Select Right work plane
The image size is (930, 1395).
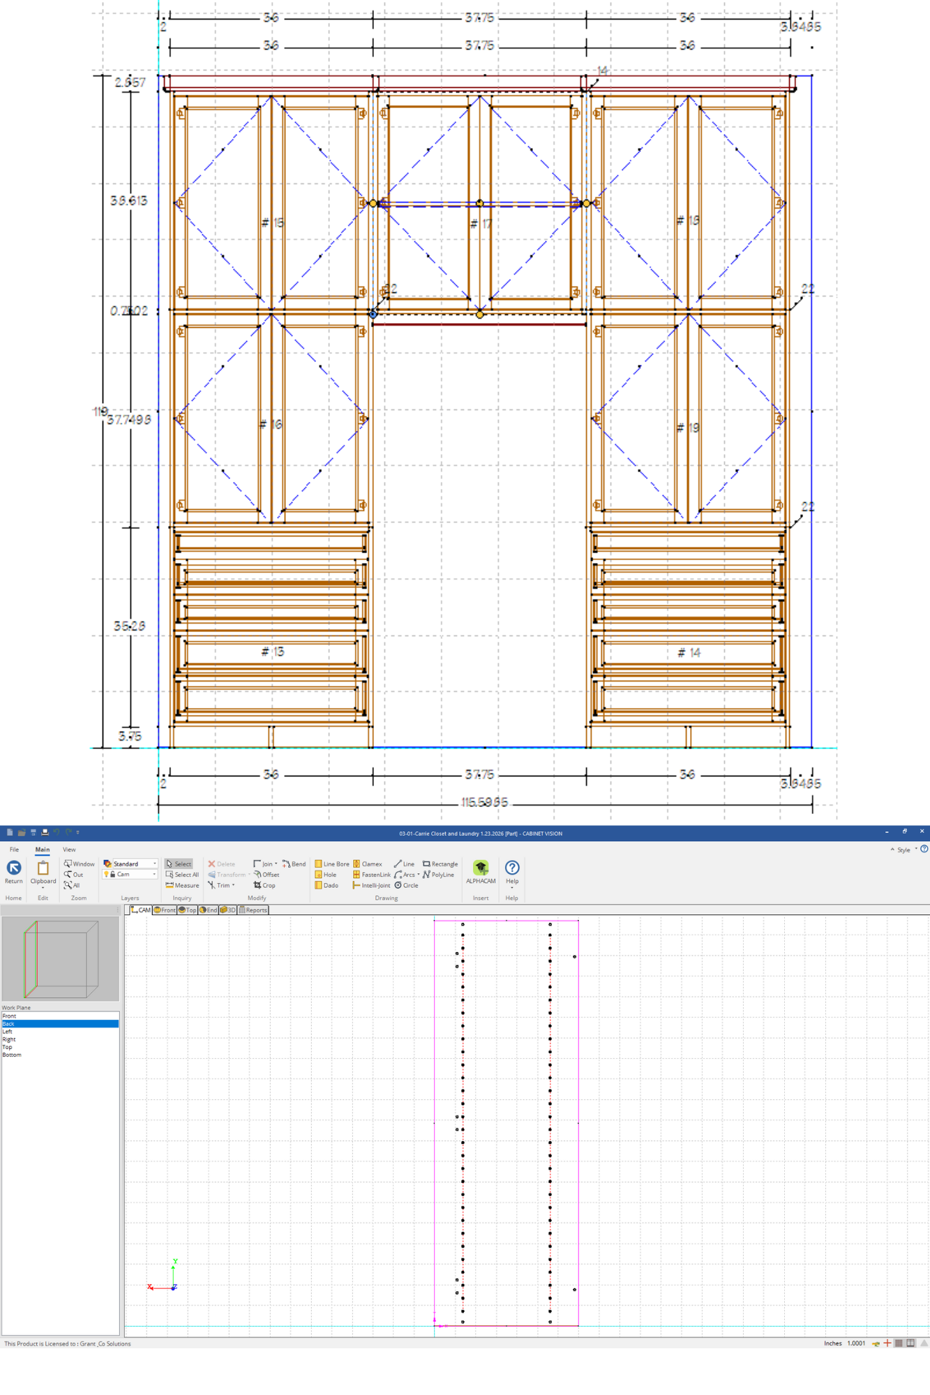(60, 1039)
